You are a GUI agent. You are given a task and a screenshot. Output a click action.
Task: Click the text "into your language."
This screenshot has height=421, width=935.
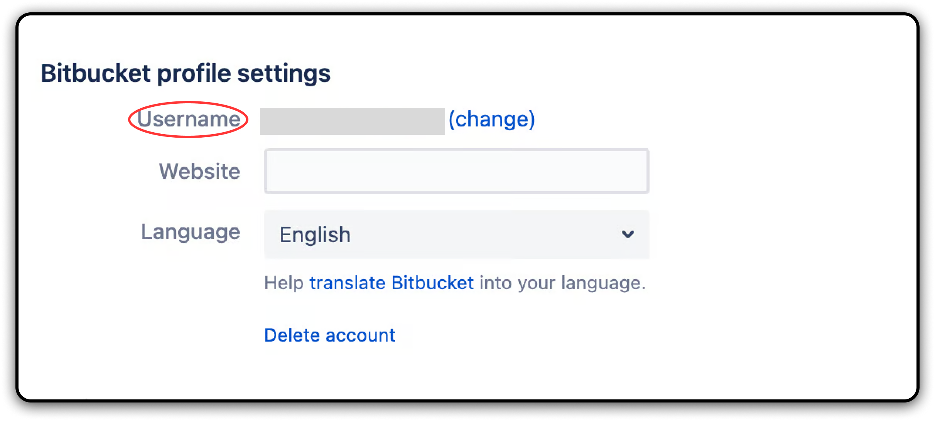[x=562, y=283]
